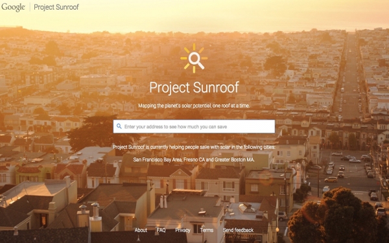Click the Greater Boston MA city text
The image size is (389, 243).
click(x=235, y=159)
